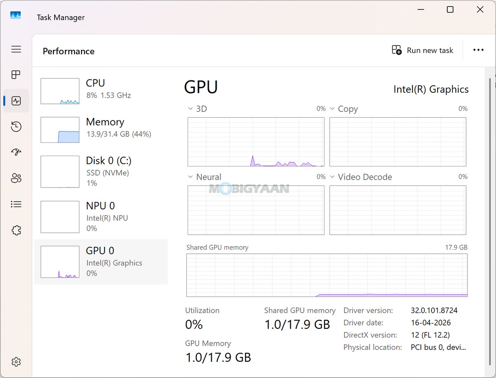Minimize the Task Manager window
Image resolution: width=496 pixels, height=378 pixels.
pyautogui.click(x=420, y=10)
